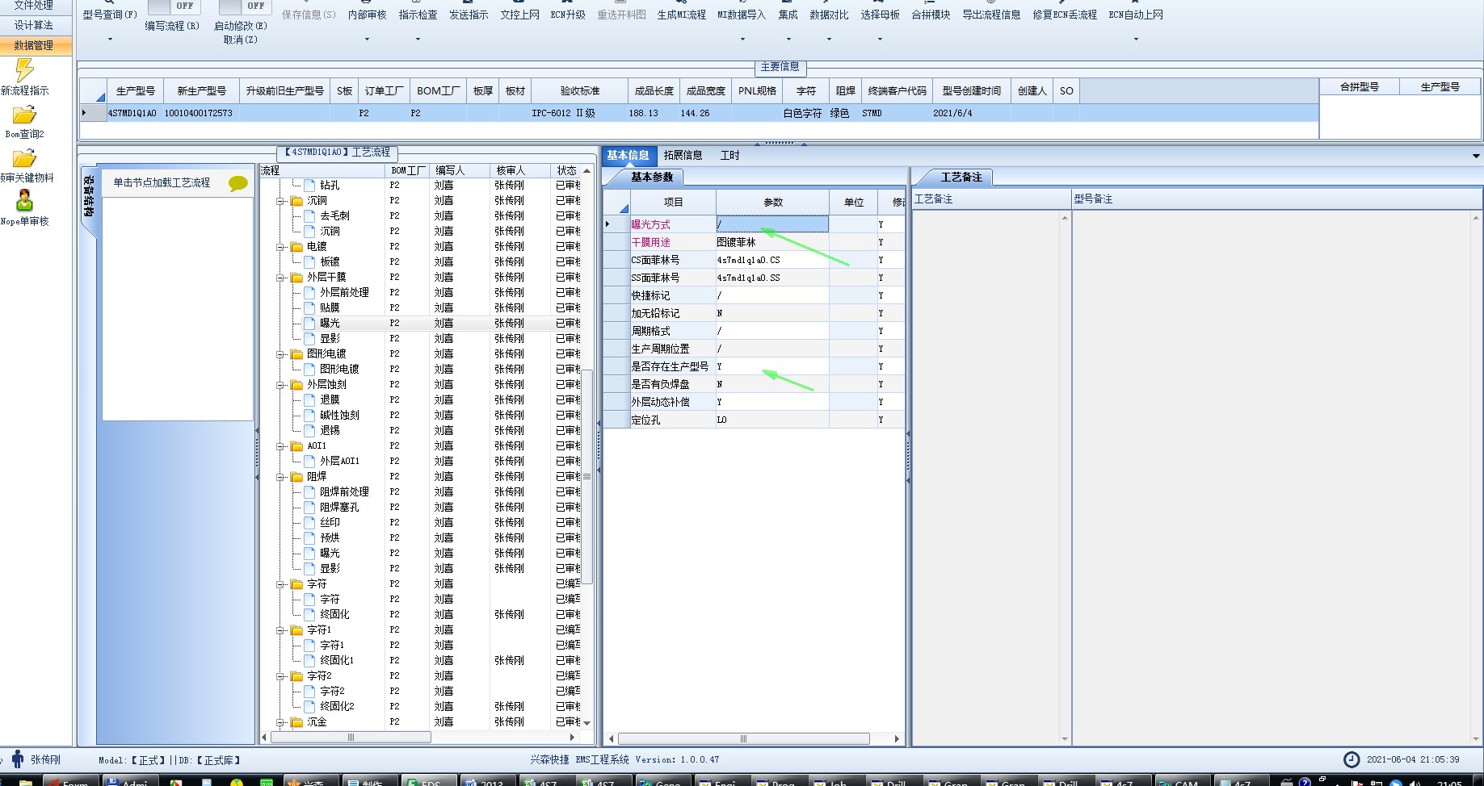1484x786 pixels.
Task: Click the 修复ECN丢流程 toolbar button
Action: pos(1065,15)
